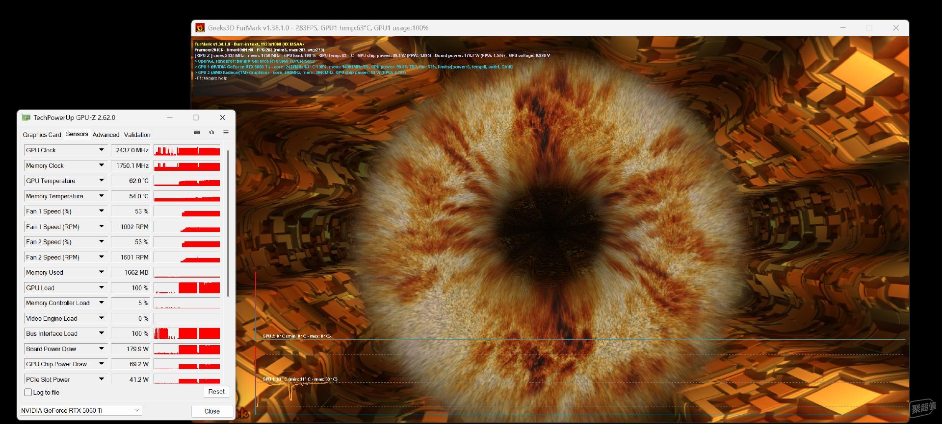Viewport: 942px width, 424px height.
Task: Open the GPU Temperature sensor dropdown
Action: tap(102, 181)
